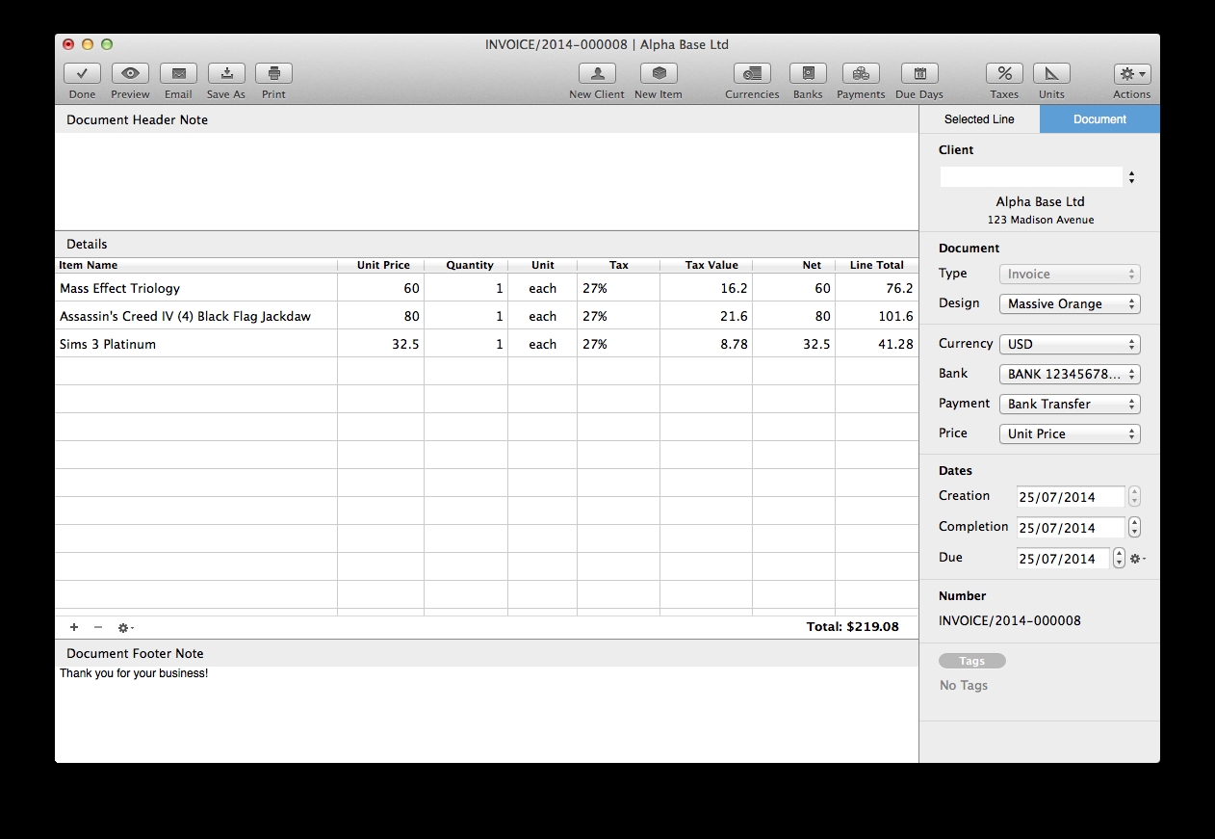Open the Bank account dropdown
Viewport: 1215px width, 839px height.
[x=1069, y=374]
